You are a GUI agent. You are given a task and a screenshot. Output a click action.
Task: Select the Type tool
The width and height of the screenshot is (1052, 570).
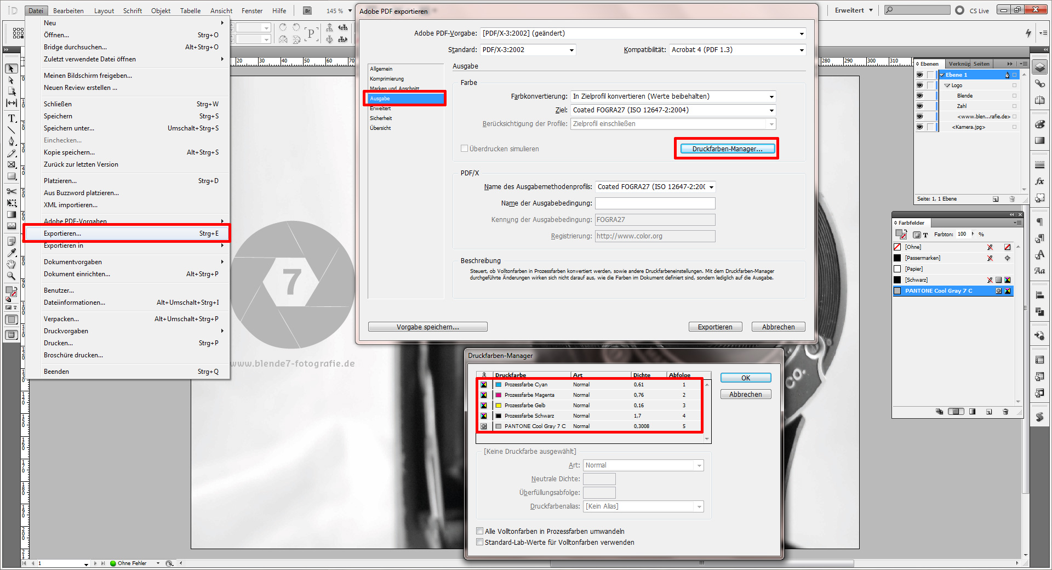(11, 119)
